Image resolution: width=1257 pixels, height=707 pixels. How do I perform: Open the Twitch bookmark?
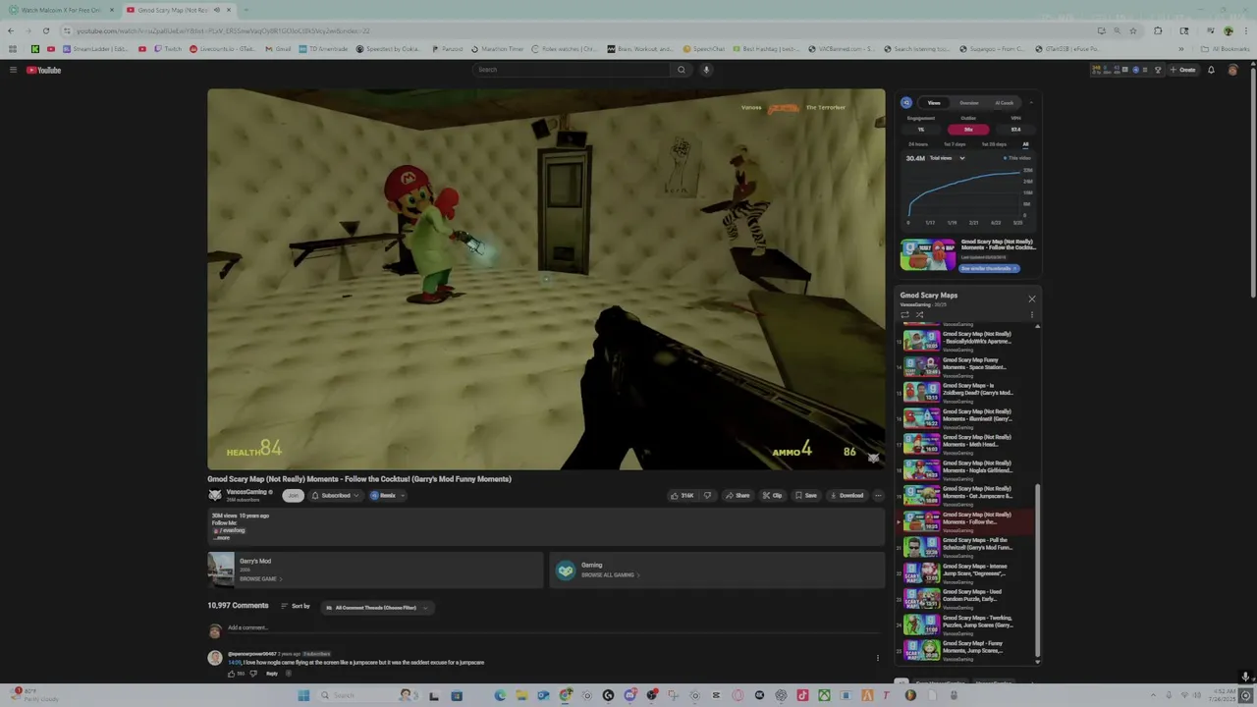tap(168, 49)
